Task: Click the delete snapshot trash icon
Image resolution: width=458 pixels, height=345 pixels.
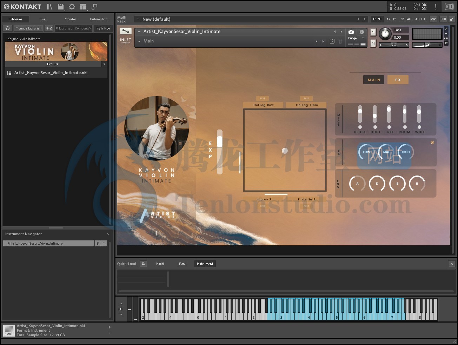Action: (x=340, y=41)
